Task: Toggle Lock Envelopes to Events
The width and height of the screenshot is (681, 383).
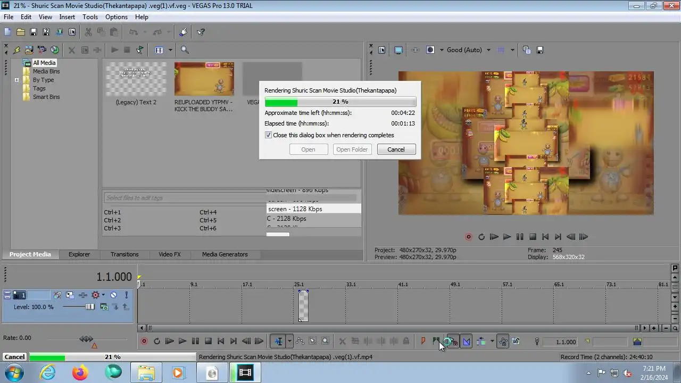Action: 503,342
